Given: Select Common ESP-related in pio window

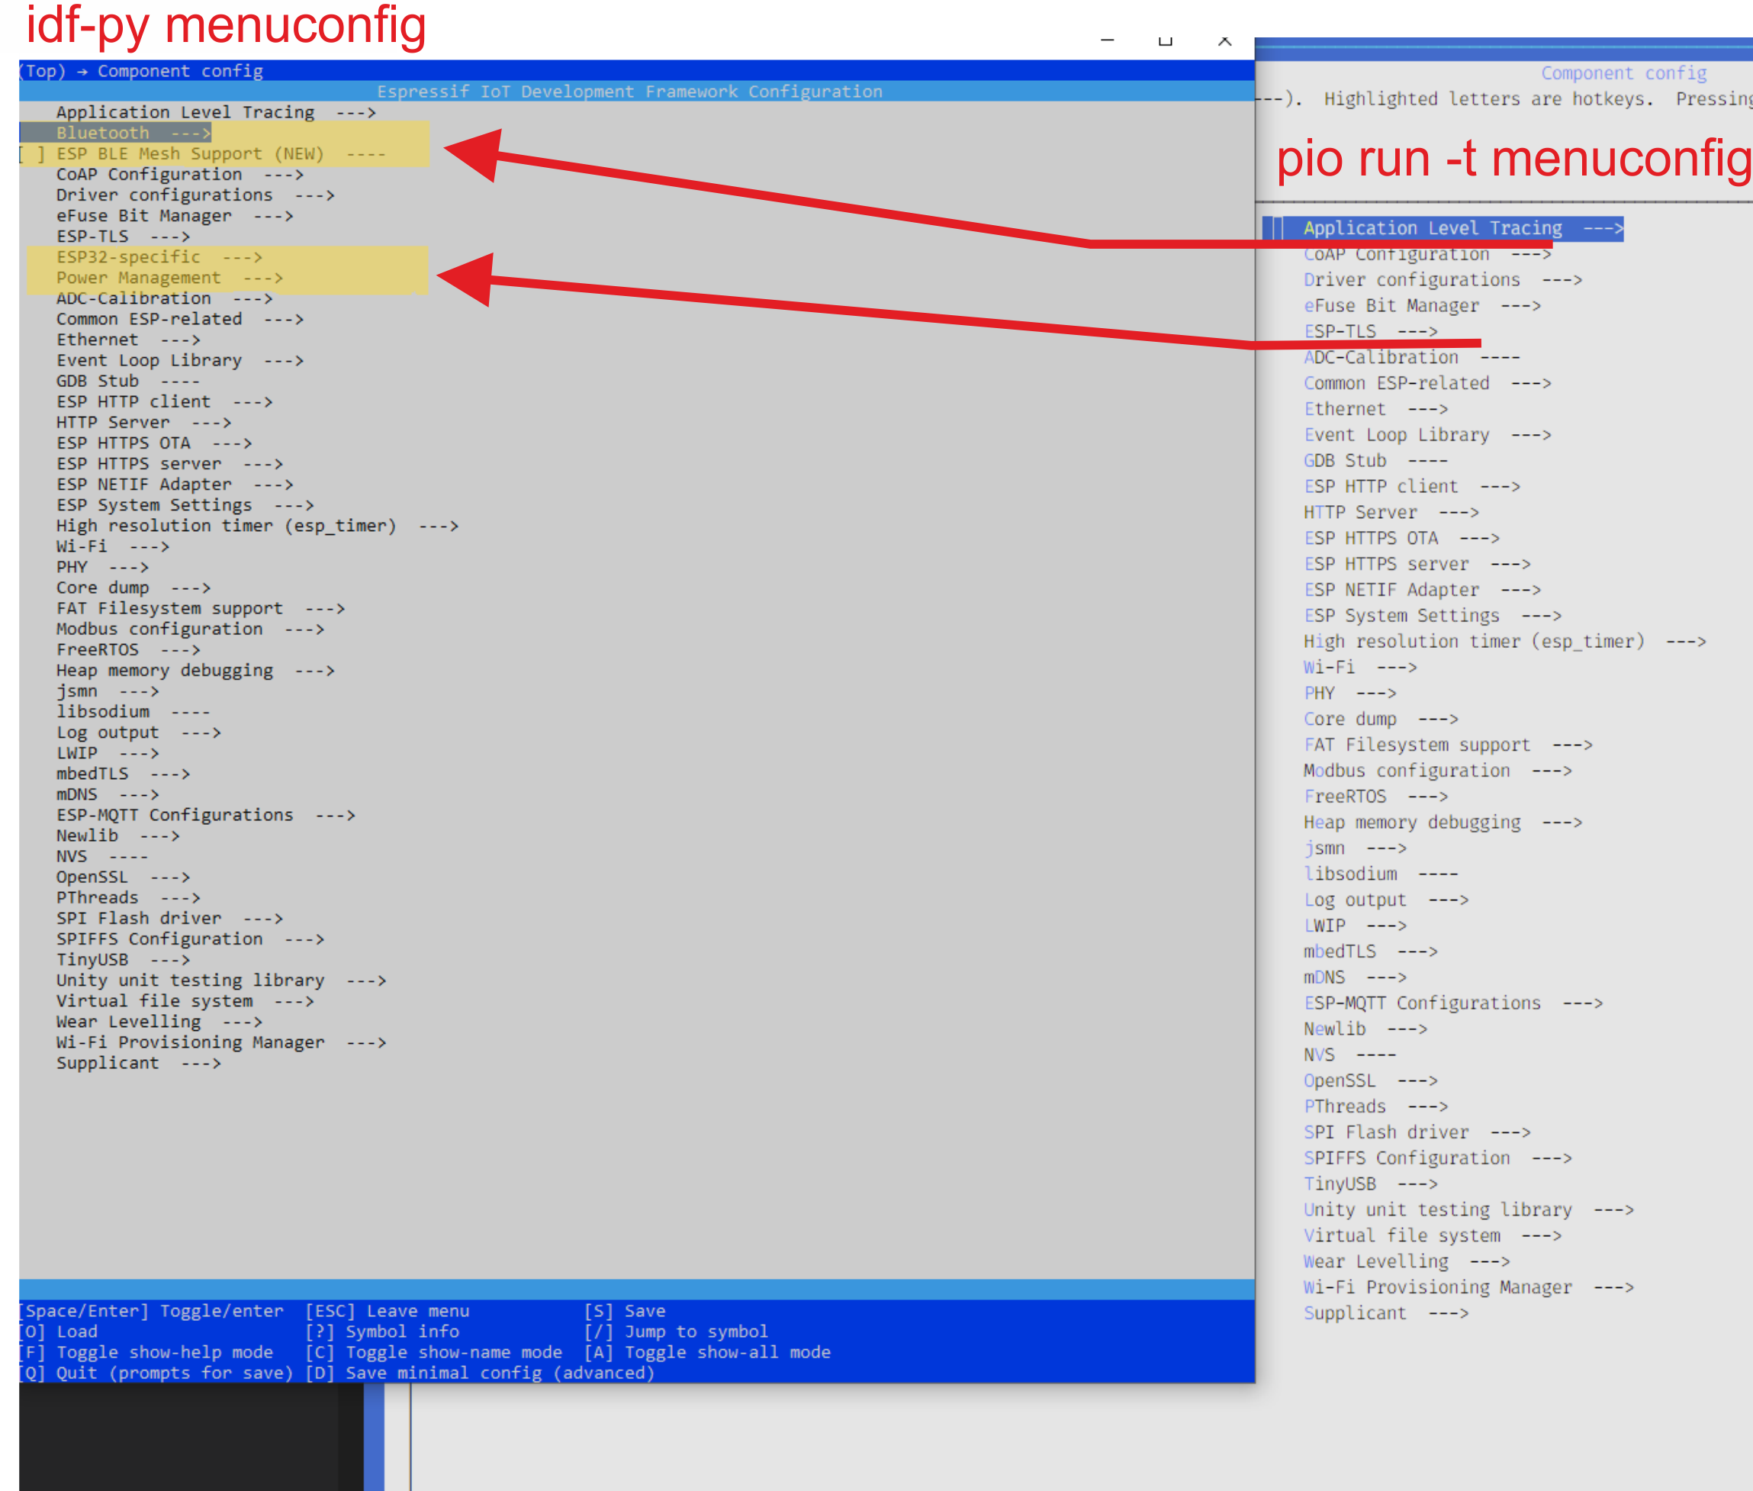Looking at the screenshot, I should [1427, 384].
